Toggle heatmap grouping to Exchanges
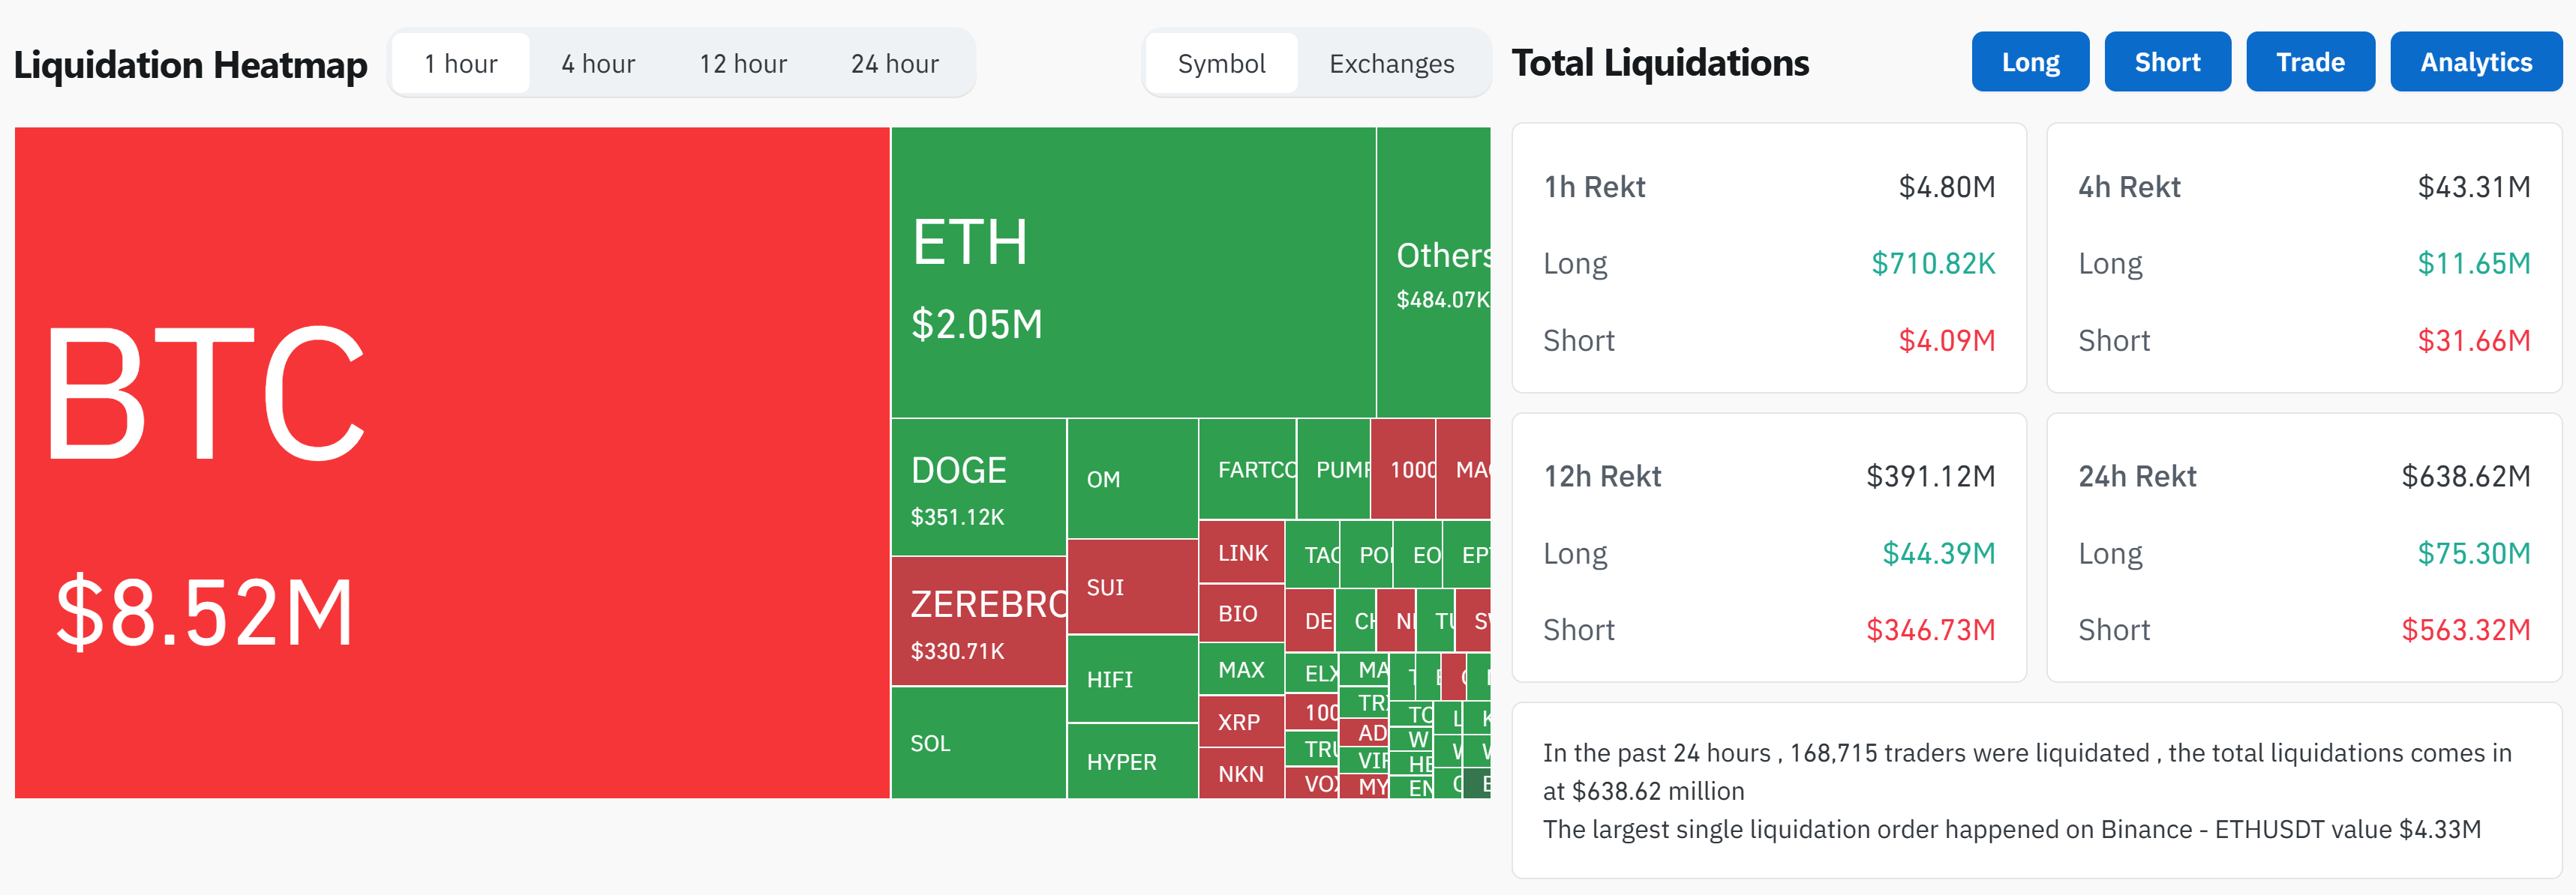Image resolution: width=2576 pixels, height=895 pixels. [x=1391, y=63]
